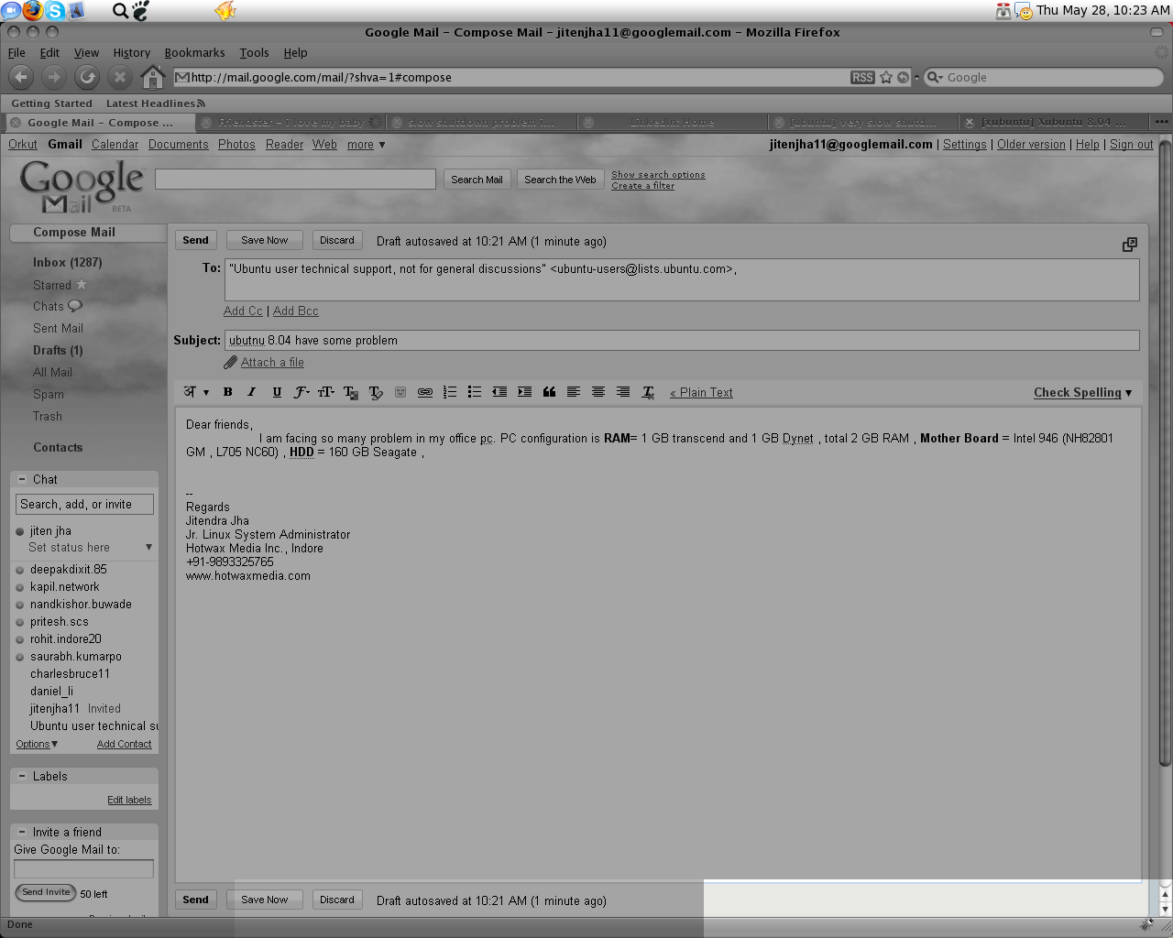Open the 'Set status here' dropdown arrow
This screenshot has height=938, width=1173.
pyautogui.click(x=148, y=548)
